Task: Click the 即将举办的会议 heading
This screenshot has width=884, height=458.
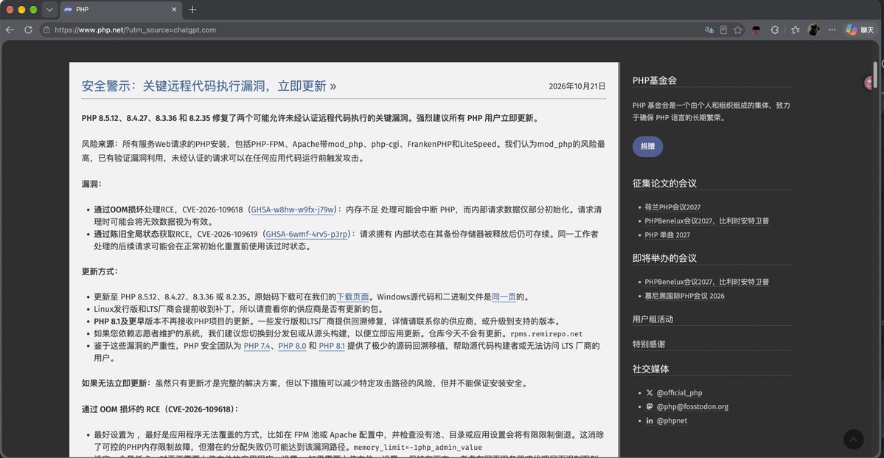Action: [x=665, y=258]
